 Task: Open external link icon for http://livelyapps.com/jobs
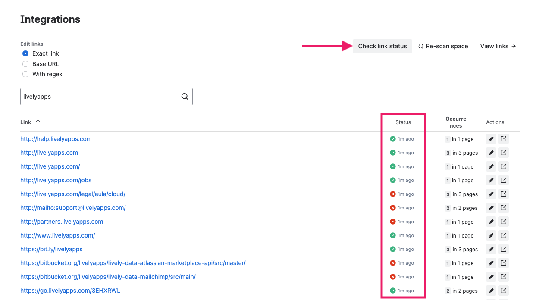click(504, 180)
